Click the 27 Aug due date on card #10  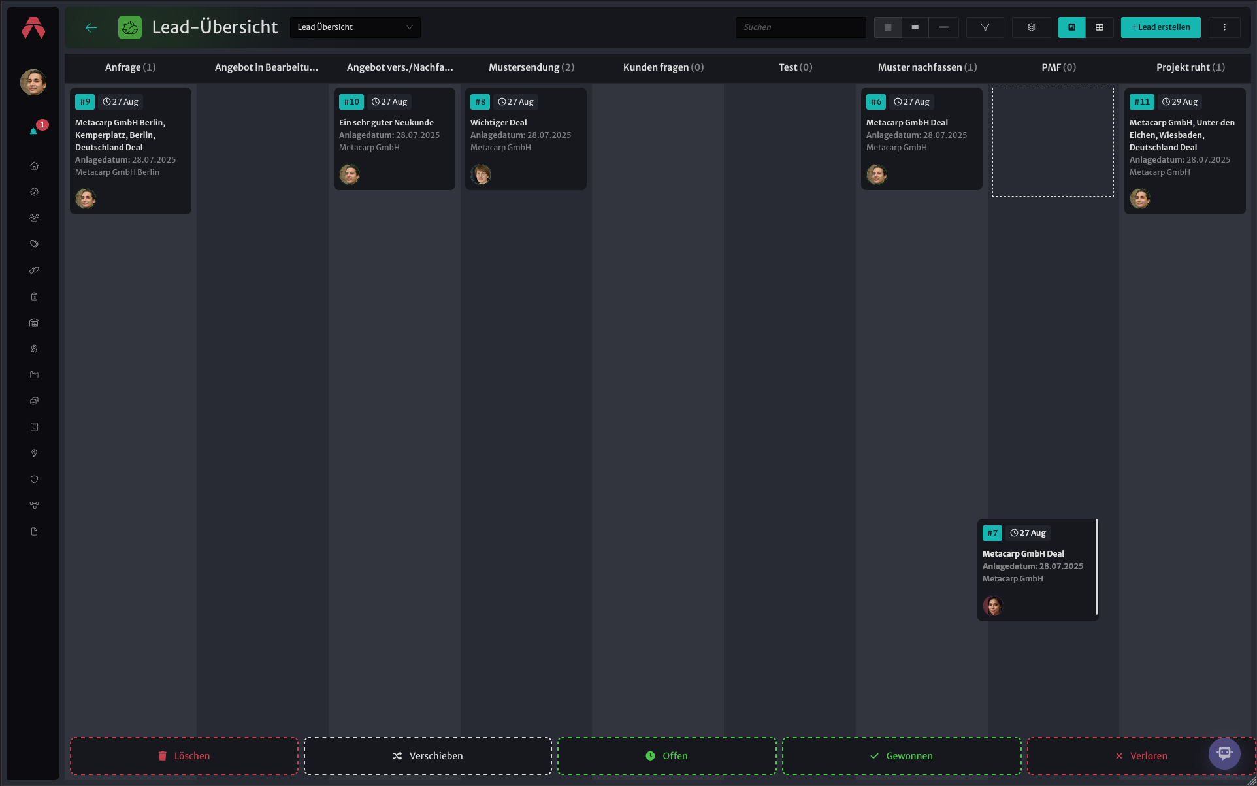tap(389, 102)
